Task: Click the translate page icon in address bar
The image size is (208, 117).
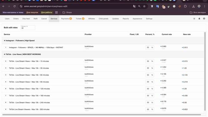Action: 134,6
